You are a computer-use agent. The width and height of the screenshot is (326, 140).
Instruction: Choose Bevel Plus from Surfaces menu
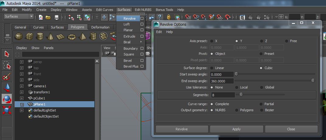(x=131, y=66)
